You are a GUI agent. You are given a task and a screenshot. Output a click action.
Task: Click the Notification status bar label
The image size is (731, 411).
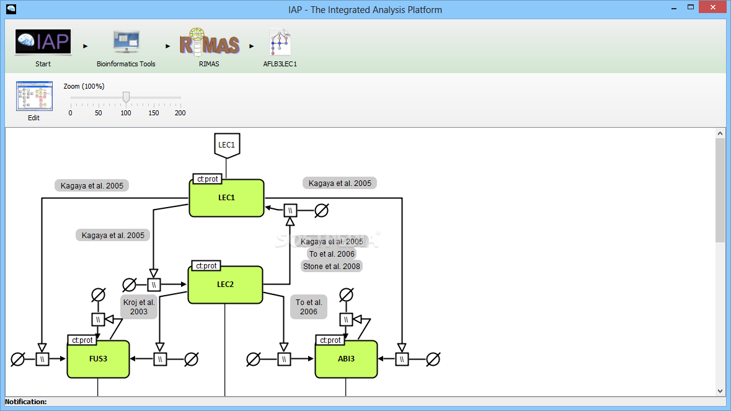pos(26,402)
